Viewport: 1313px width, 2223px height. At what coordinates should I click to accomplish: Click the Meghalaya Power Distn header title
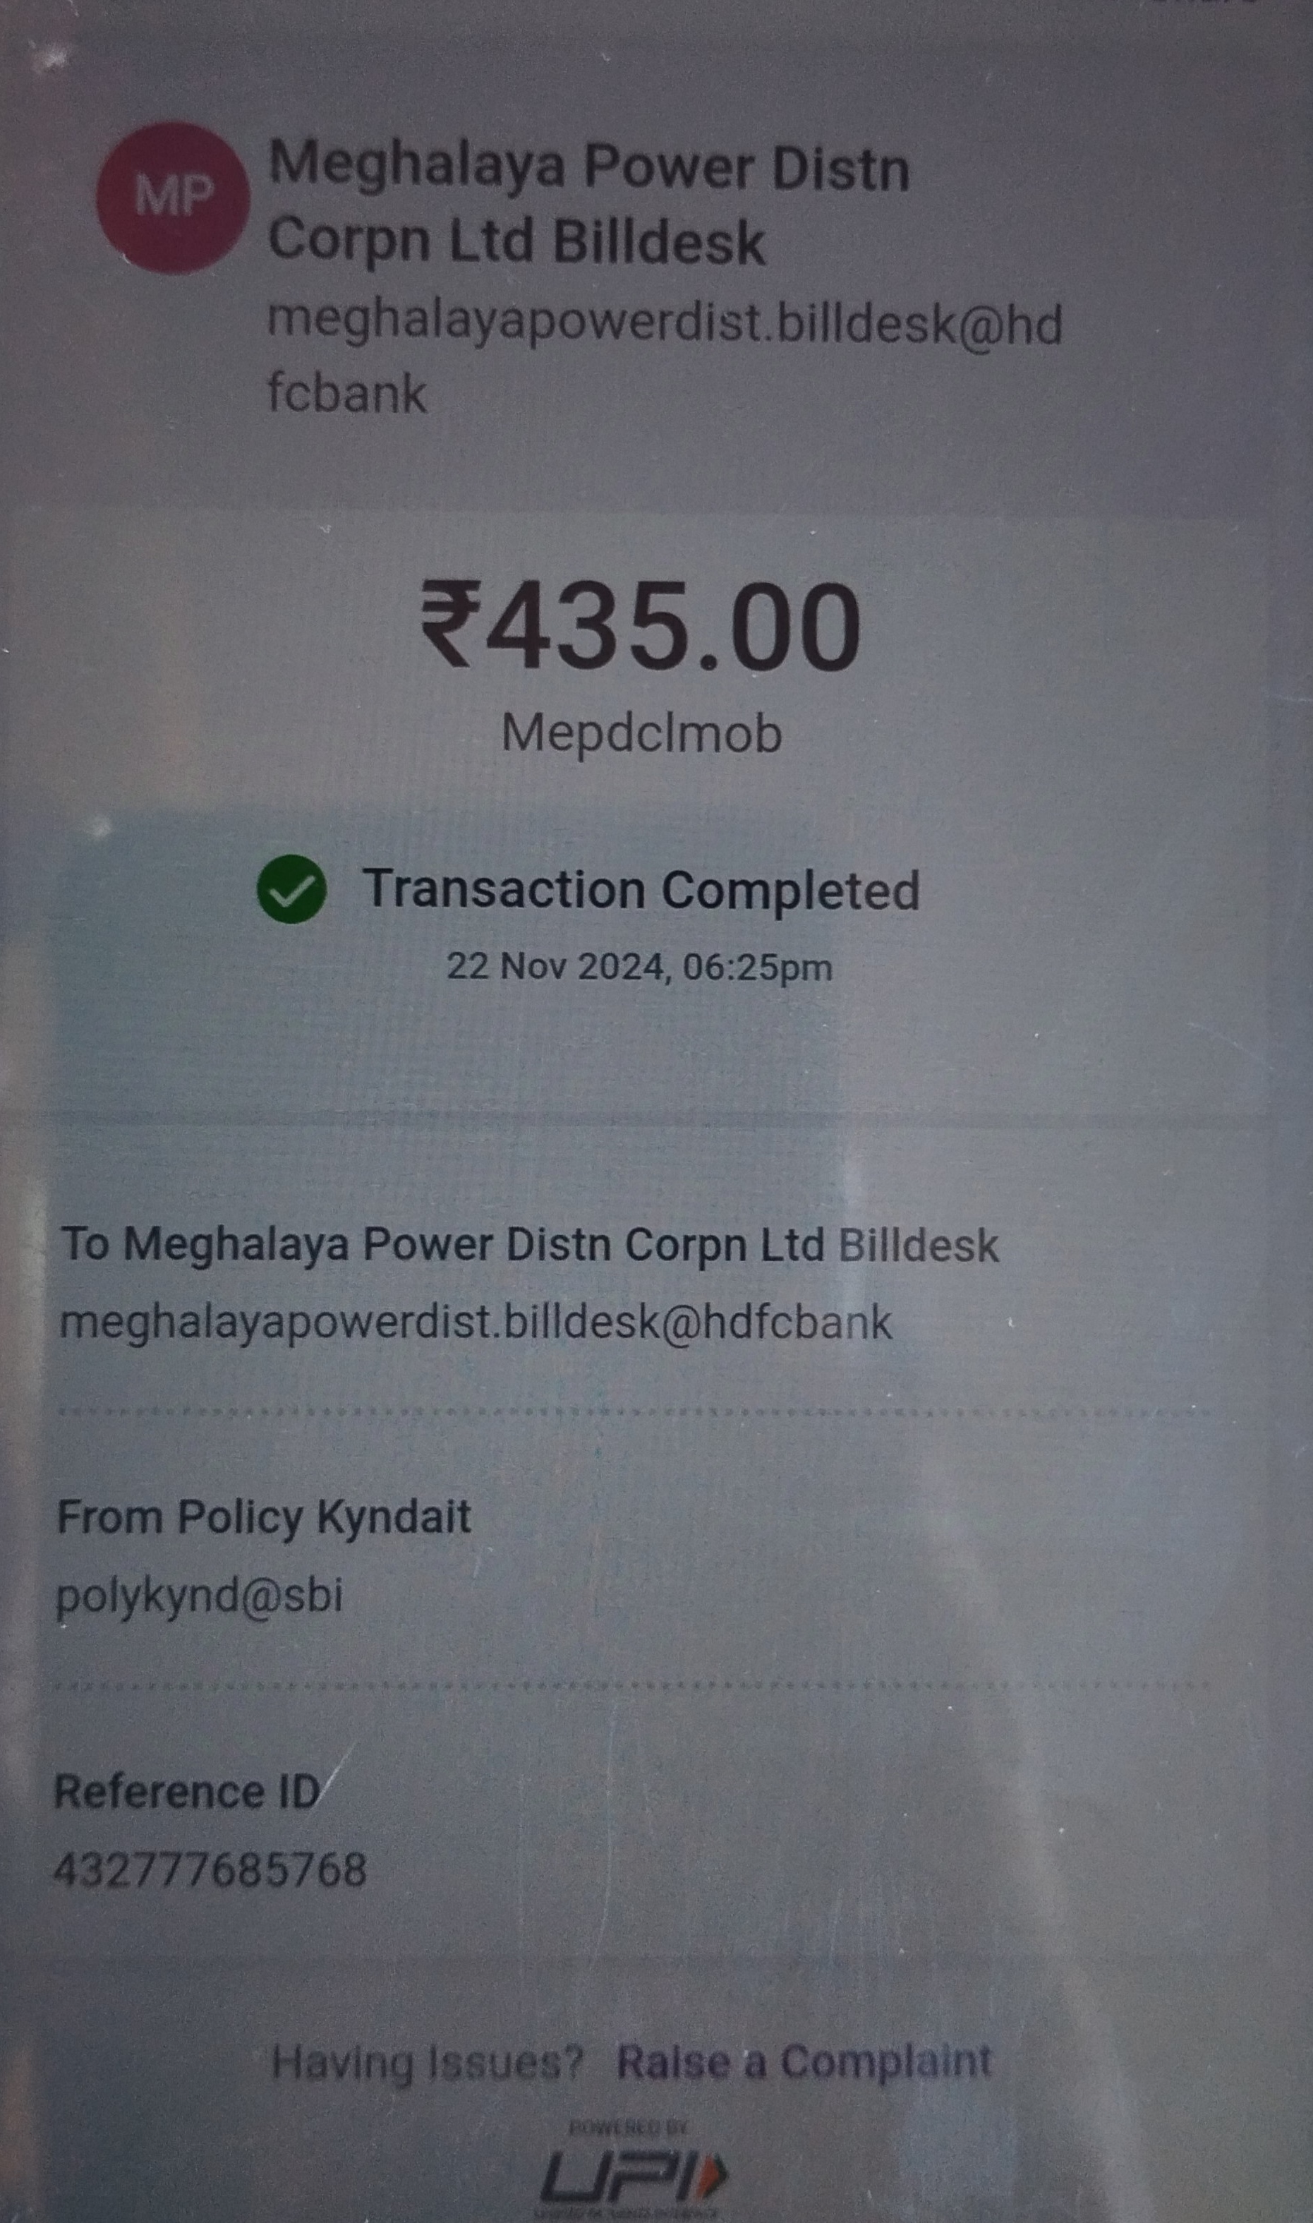pyautogui.click(x=588, y=203)
